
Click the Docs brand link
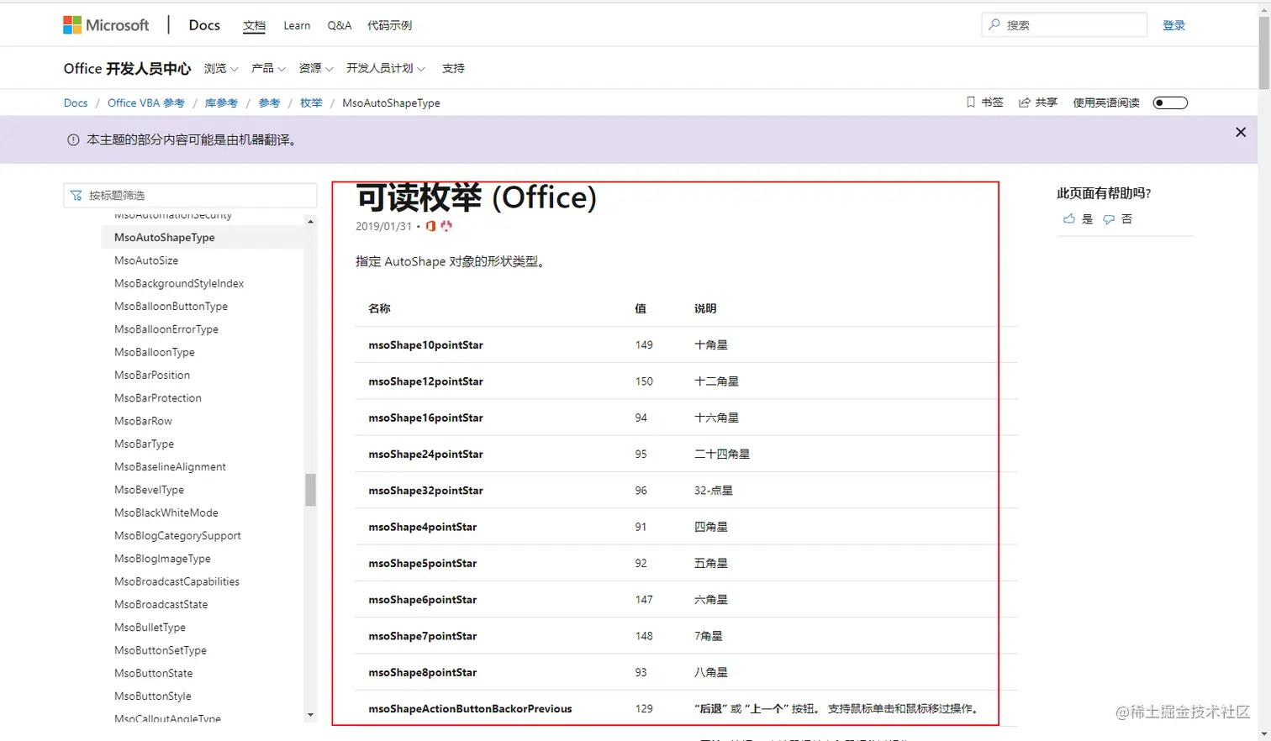tap(204, 25)
